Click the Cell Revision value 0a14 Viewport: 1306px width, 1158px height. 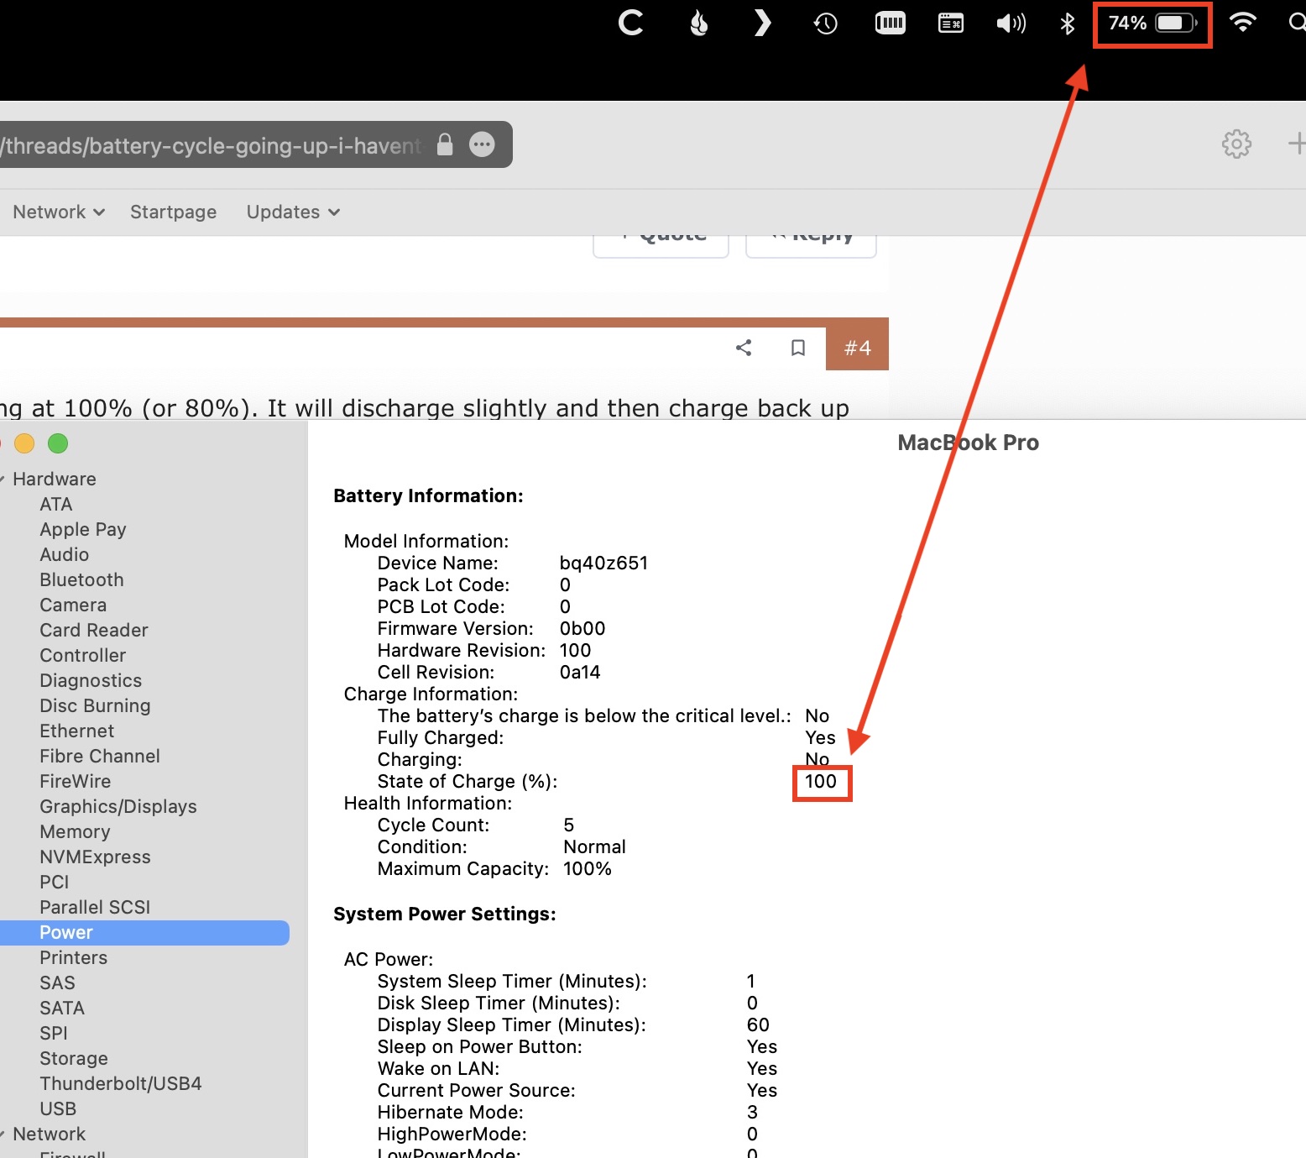(x=579, y=672)
